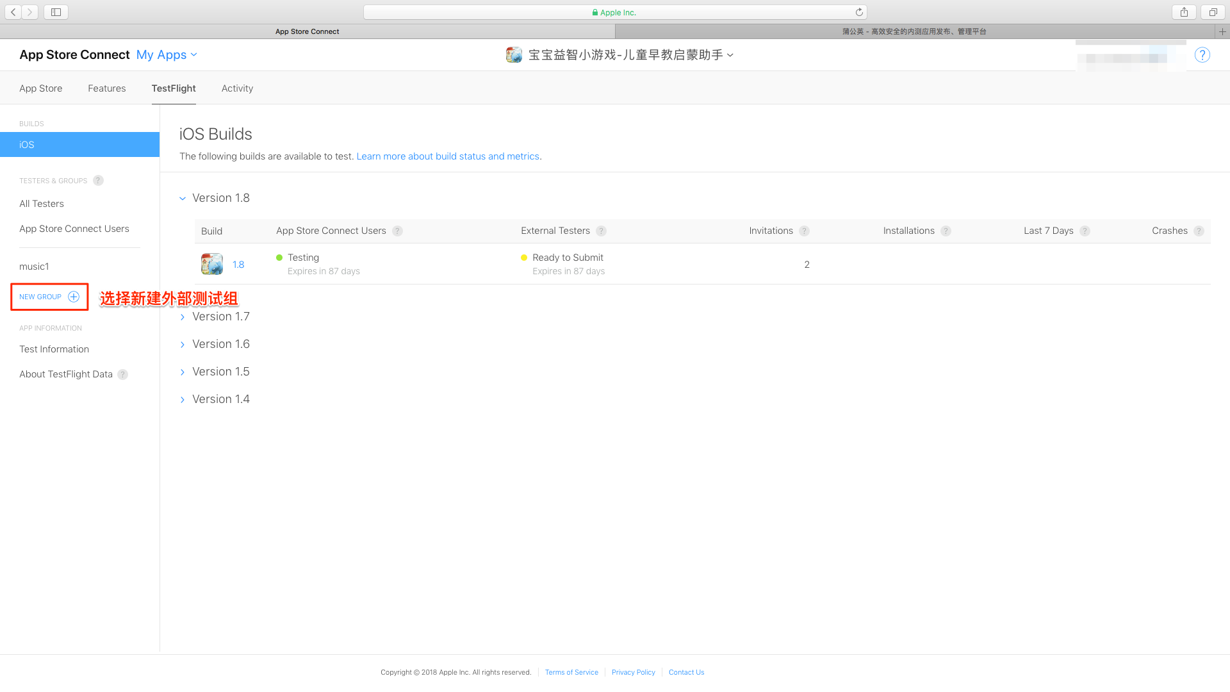
Task: Select the App Store Connect browser tab
Action: tap(307, 31)
